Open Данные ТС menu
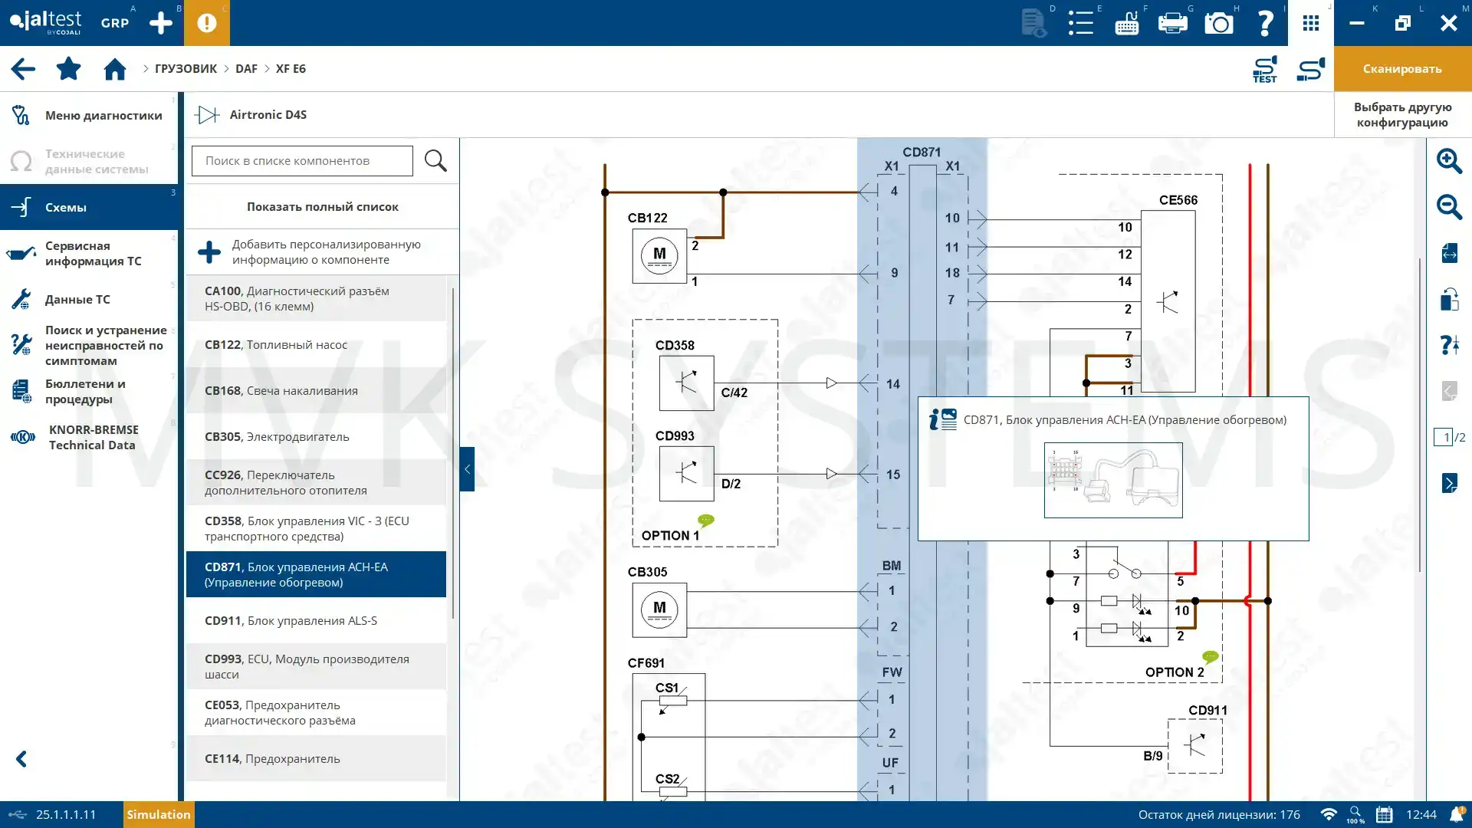 click(89, 299)
